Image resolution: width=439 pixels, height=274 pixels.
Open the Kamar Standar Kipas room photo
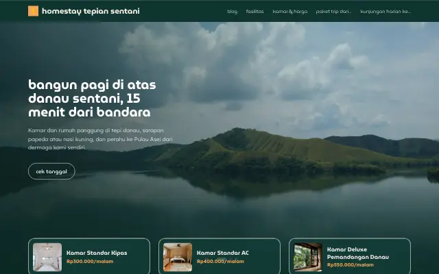[47, 258]
